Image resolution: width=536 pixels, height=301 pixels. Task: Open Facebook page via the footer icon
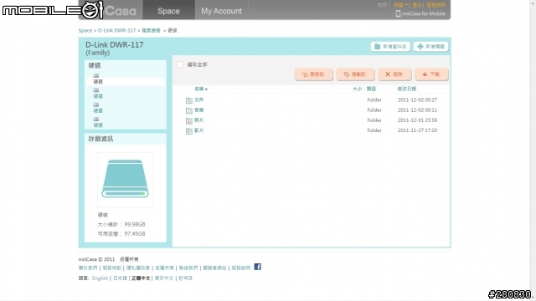pyautogui.click(x=257, y=267)
